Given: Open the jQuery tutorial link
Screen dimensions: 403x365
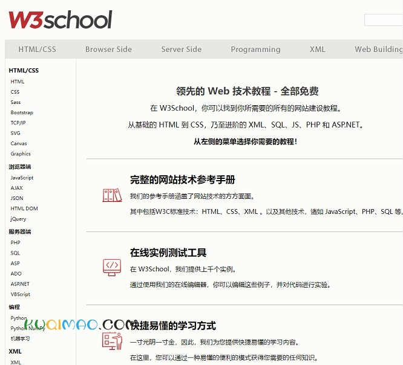Looking at the screenshot, I should 18,219.
